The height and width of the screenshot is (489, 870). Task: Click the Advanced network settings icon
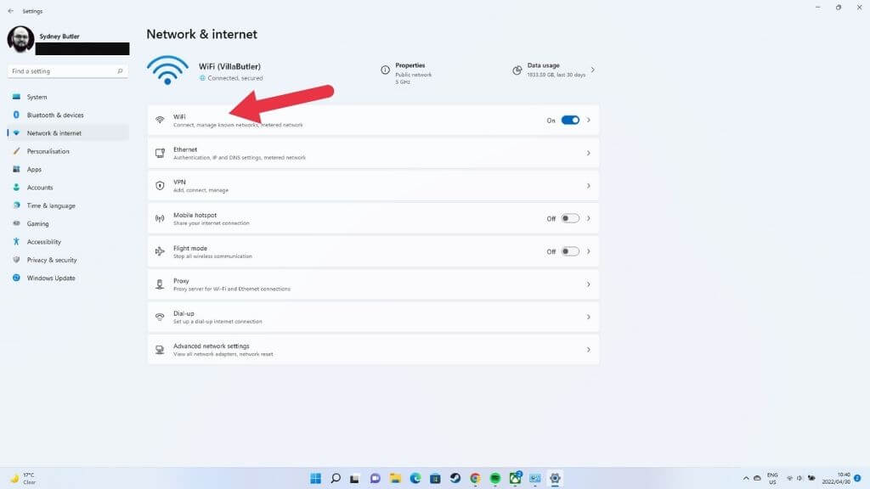[160, 350]
